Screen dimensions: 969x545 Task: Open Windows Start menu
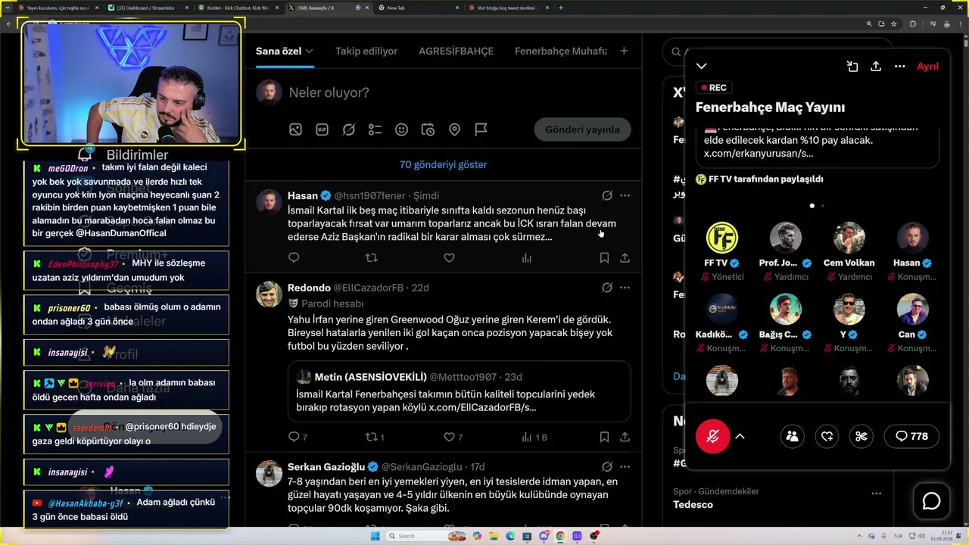click(x=375, y=536)
